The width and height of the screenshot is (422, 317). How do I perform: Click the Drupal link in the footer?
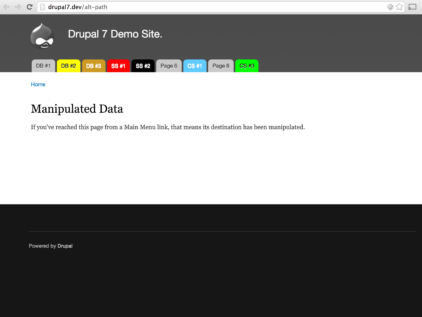tap(65, 246)
